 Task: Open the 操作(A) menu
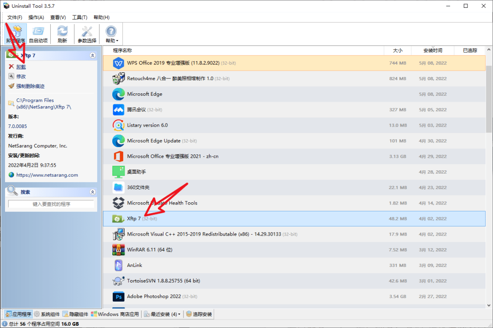pyautogui.click(x=36, y=17)
